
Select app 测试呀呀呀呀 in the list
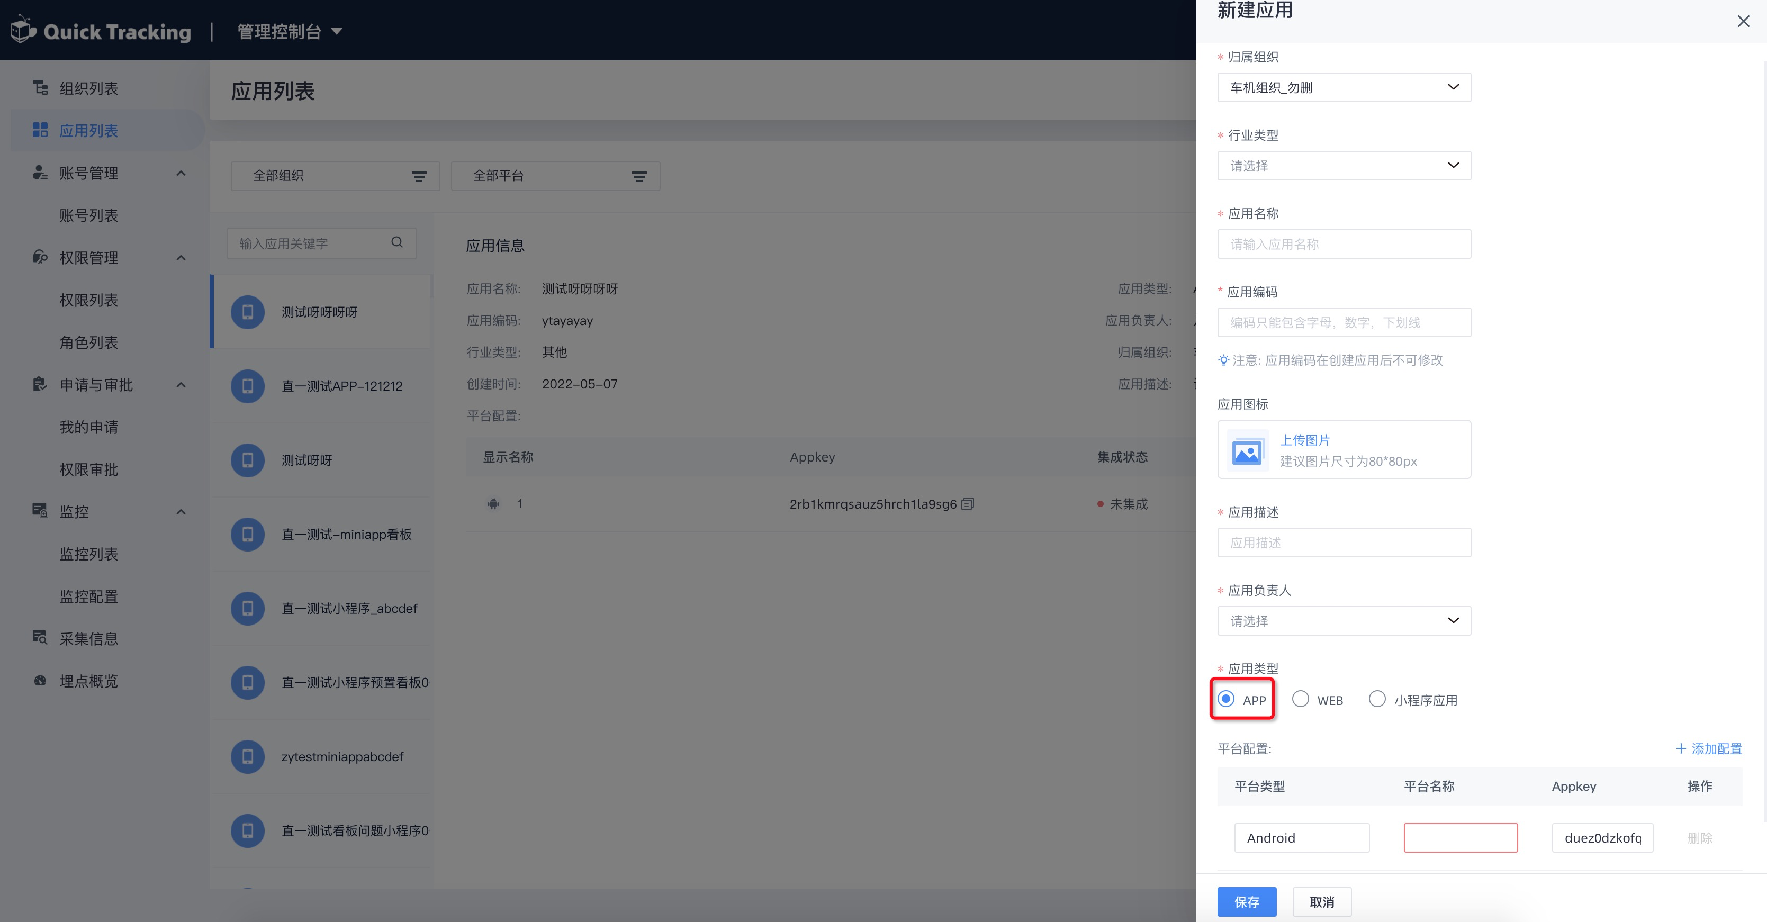320,312
